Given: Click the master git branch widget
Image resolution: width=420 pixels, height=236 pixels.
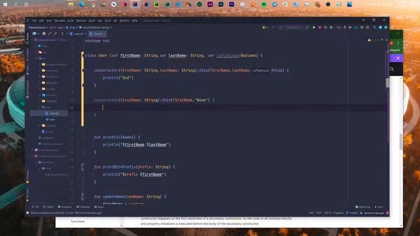Looking at the screenshot, I should 352,213.
